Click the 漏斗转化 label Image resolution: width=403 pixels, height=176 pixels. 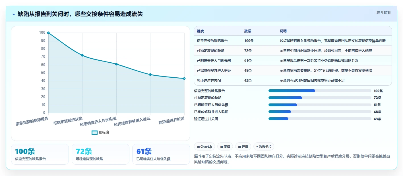pos(384,12)
